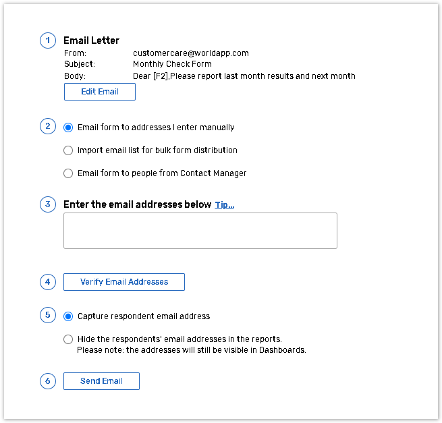Click the 'Monthly Check Form' subject text
This screenshot has height=423, width=442.
[172, 65]
